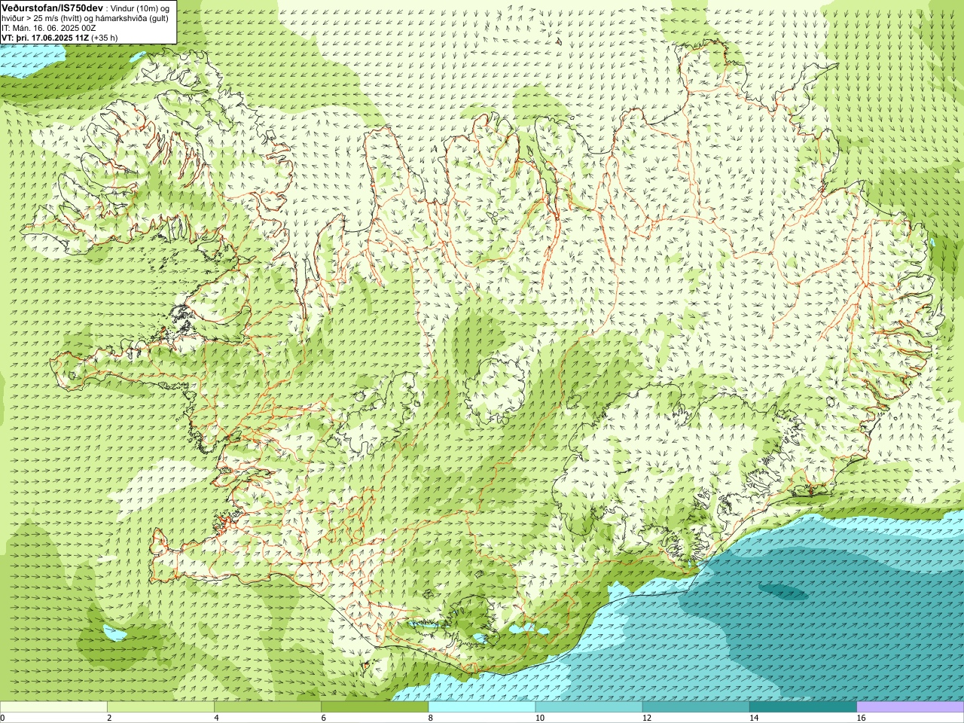Click the legend scale value 2
The image size is (964, 723).
point(109,718)
